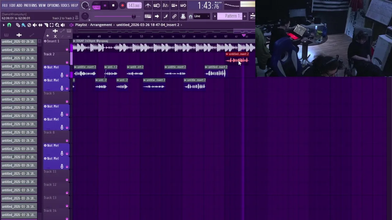Click the typing keyboard to piano icon

click(148, 16)
